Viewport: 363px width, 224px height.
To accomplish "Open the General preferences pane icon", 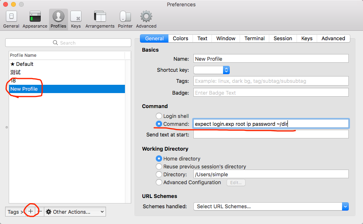I will pos(11,17).
